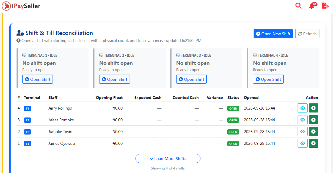View shift details for Jerry Rollings
Viewport: 333px width, 173px height.
(x=302, y=108)
